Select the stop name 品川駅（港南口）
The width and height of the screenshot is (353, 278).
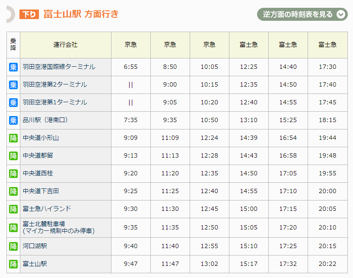pos(45,120)
